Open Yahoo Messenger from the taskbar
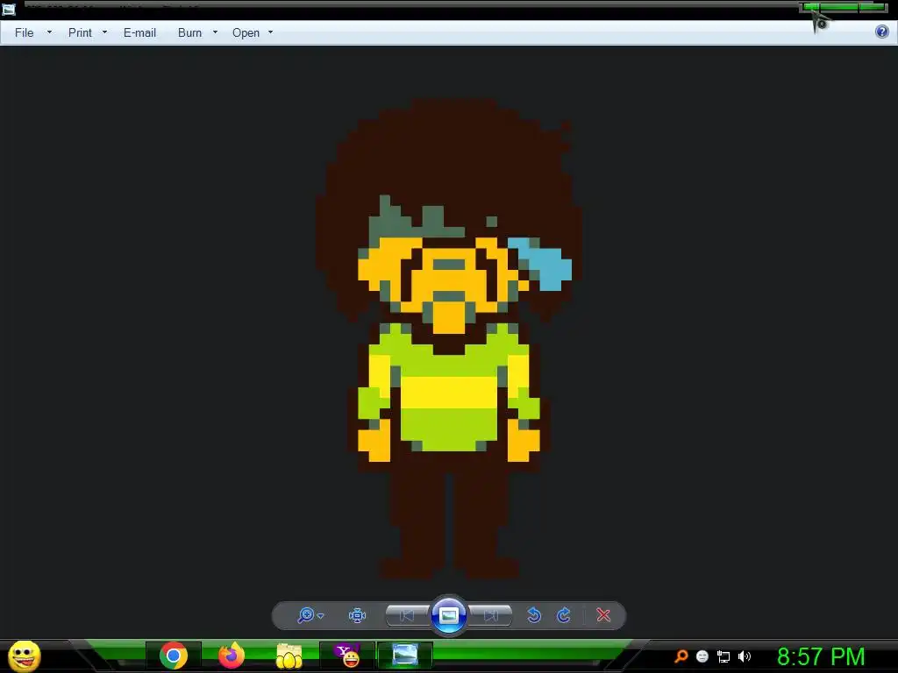 tap(347, 655)
